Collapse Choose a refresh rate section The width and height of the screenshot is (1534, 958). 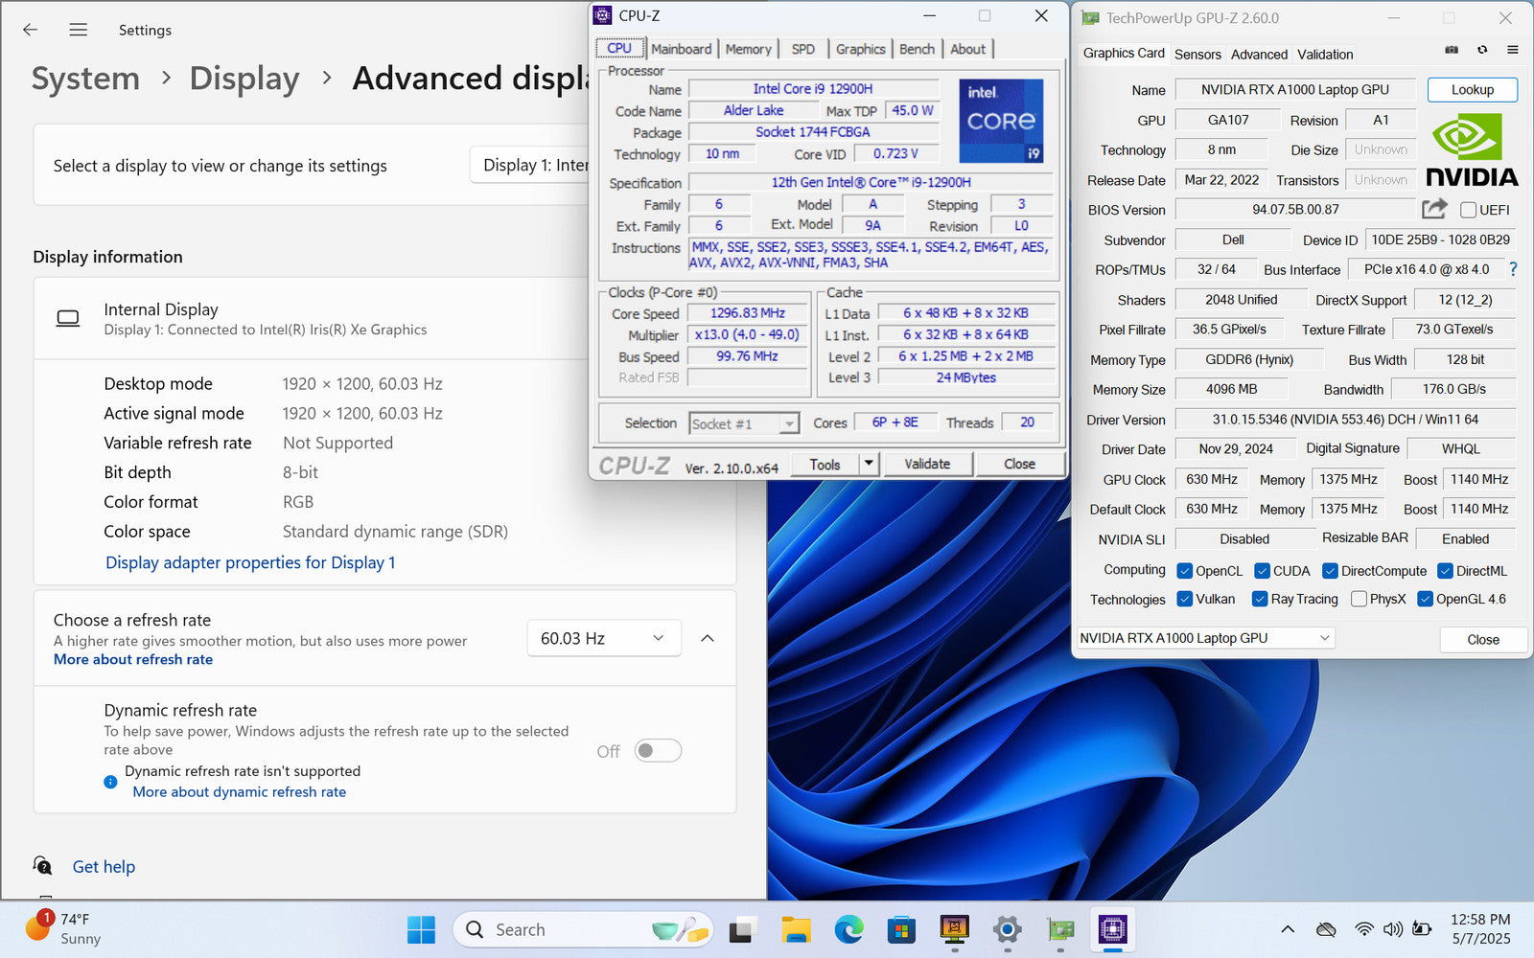pos(708,638)
